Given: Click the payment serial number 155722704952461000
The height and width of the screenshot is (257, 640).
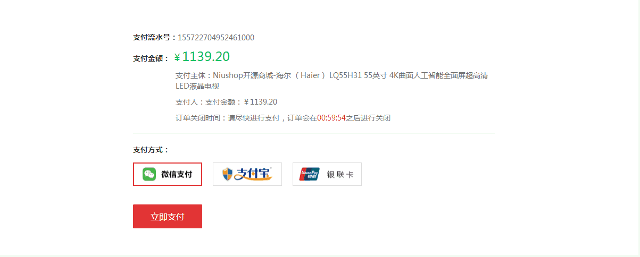Looking at the screenshot, I should pyautogui.click(x=216, y=37).
